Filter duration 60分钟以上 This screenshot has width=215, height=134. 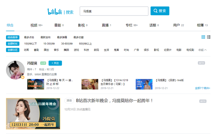tap(85, 44)
